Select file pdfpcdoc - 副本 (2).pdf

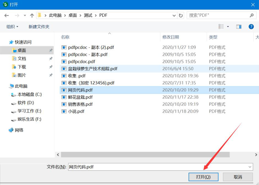point(91,47)
